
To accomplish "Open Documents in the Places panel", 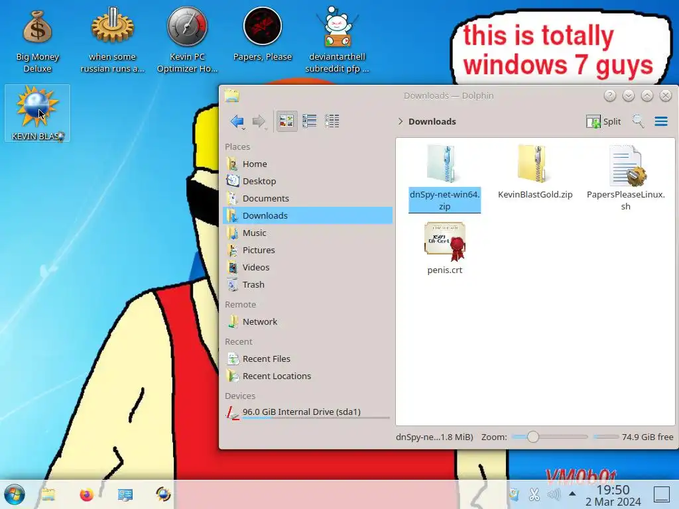I will [308, 199].
